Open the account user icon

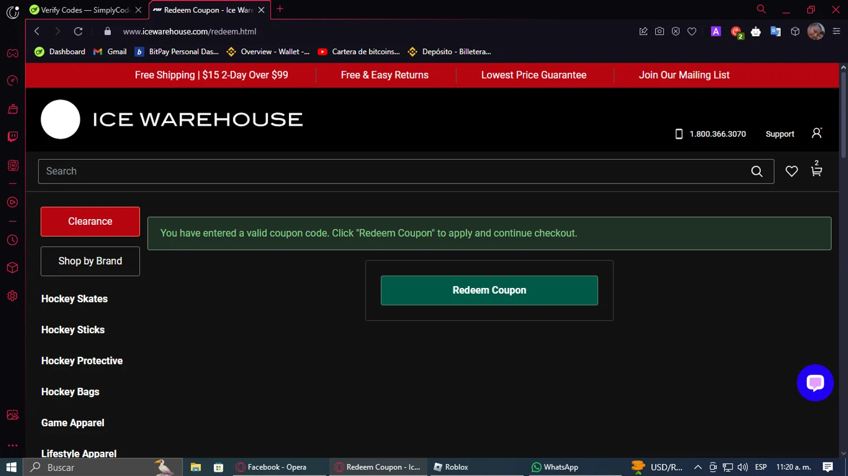point(816,133)
